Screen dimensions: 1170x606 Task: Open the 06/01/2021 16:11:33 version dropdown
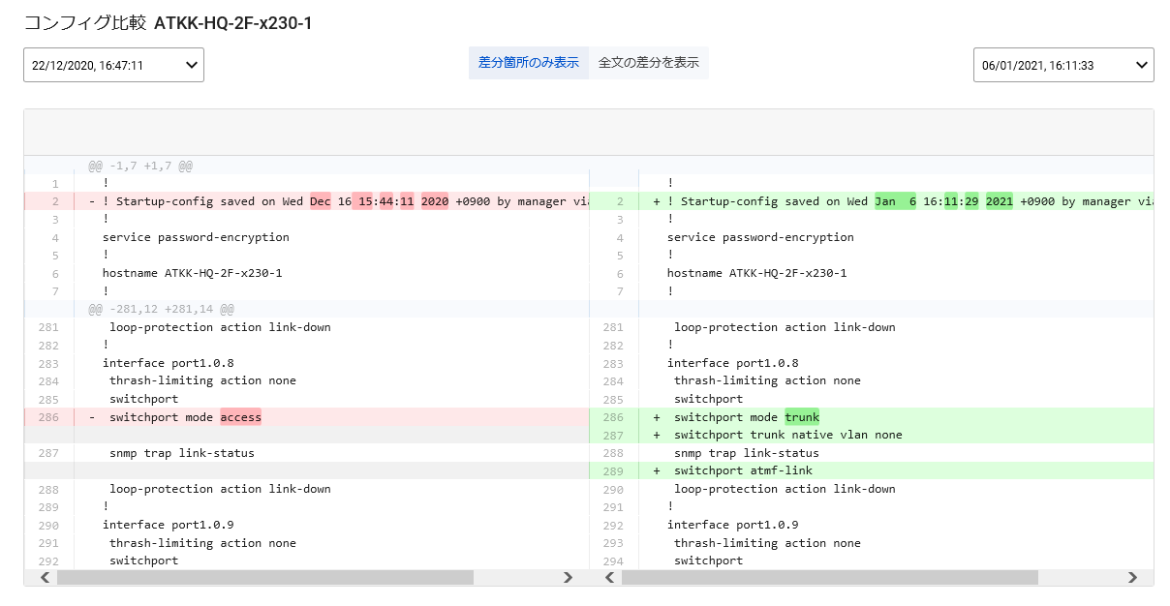[x=1062, y=65]
